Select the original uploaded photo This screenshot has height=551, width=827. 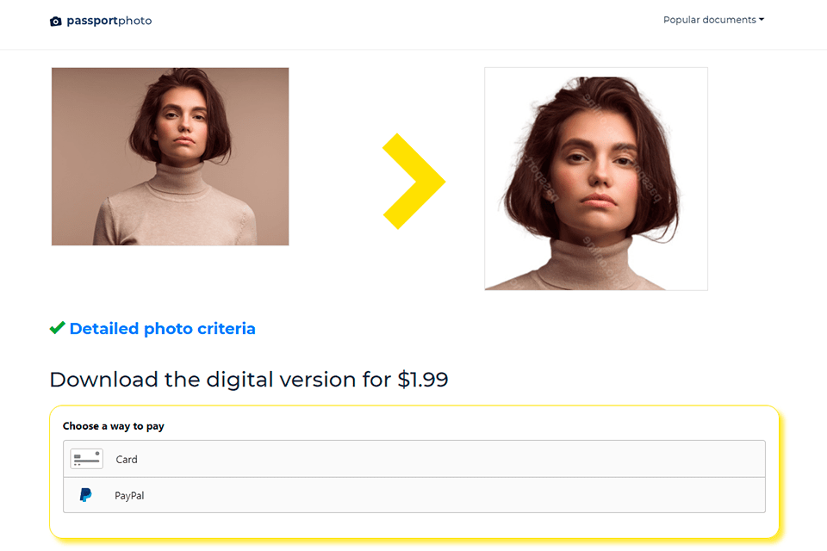170,156
